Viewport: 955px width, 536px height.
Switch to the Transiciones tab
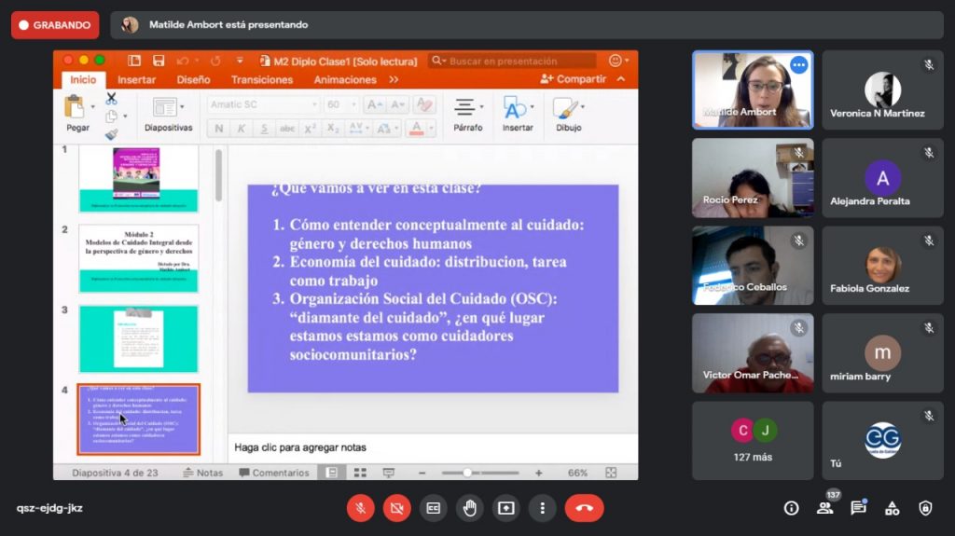(x=262, y=80)
